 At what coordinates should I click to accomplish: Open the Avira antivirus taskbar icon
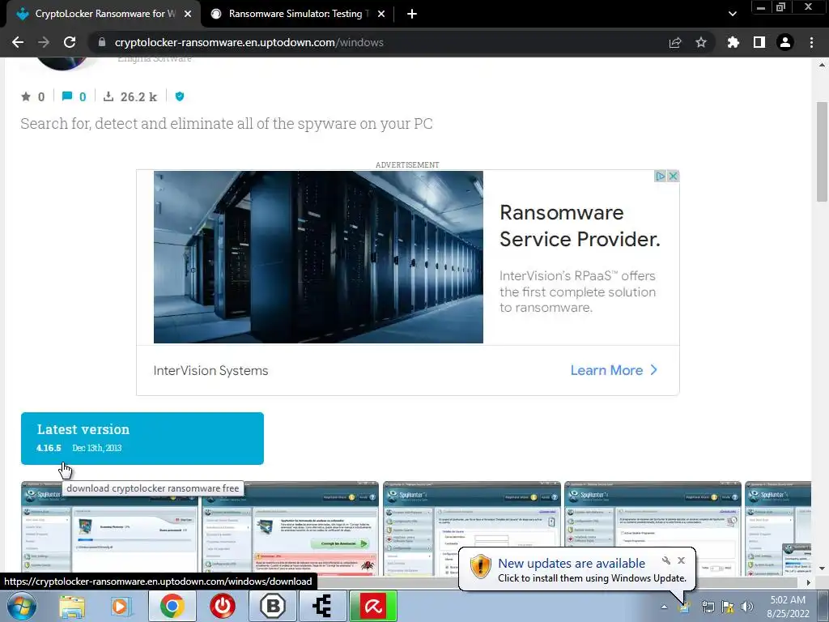click(x=373, y=606)
